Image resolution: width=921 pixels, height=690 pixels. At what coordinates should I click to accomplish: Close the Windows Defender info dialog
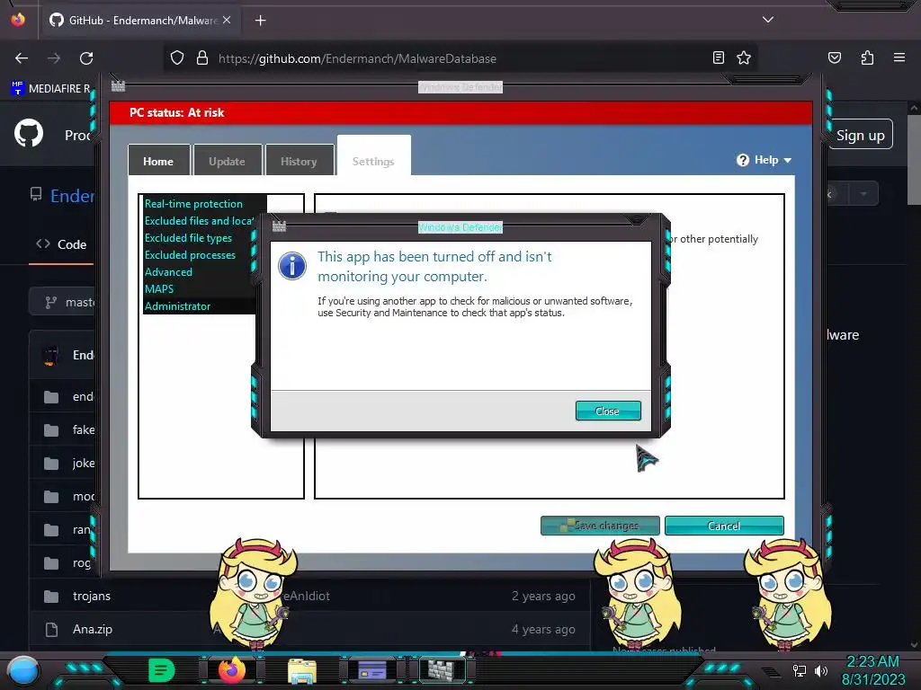[608, 411]
